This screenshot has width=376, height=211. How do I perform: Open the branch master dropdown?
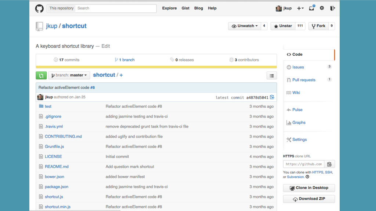69,75
